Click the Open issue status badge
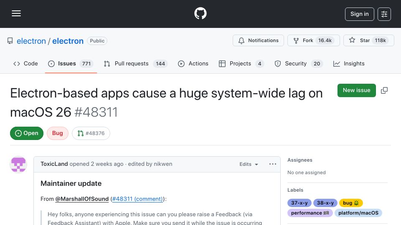401x225 pixels. (27, 133)
